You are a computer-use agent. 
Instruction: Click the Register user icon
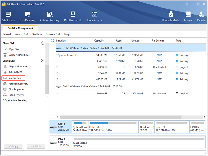tap(201, 16)
